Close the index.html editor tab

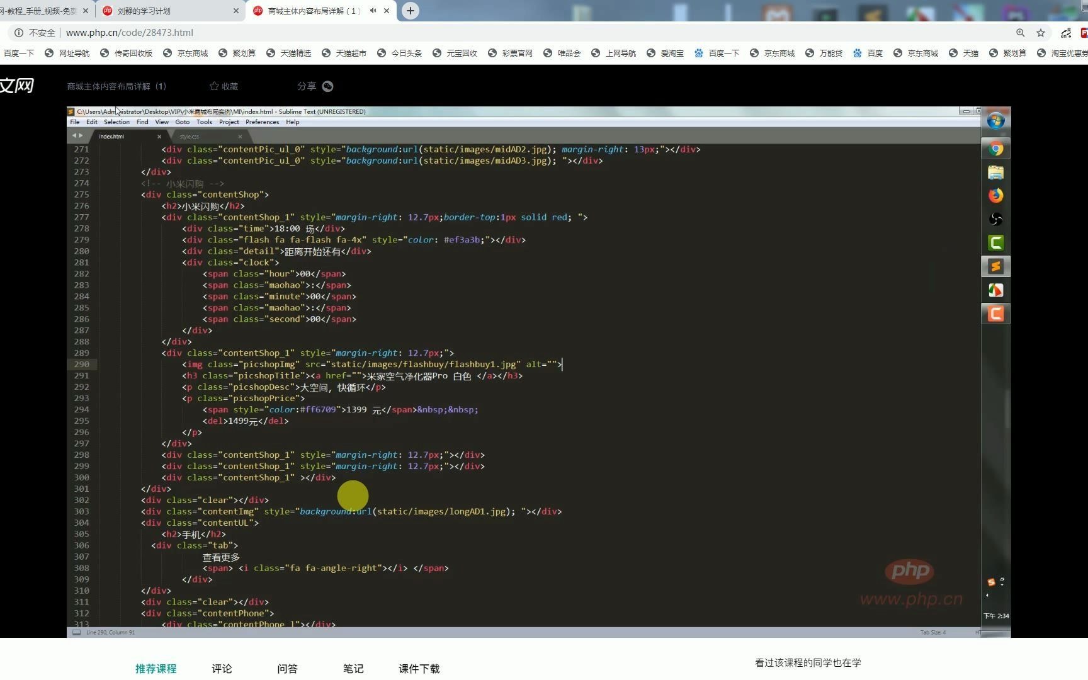(159, 137)
